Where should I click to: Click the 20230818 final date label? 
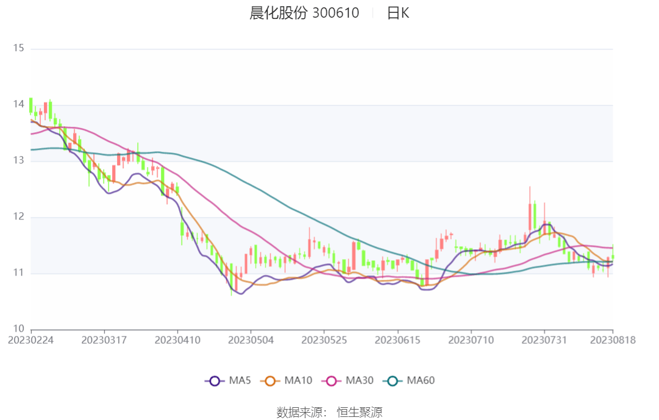612,340
